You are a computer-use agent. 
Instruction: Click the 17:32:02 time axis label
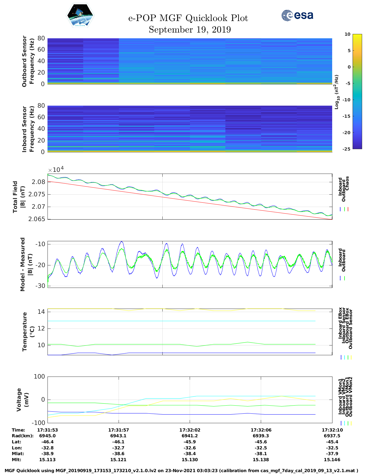(190, 430)
